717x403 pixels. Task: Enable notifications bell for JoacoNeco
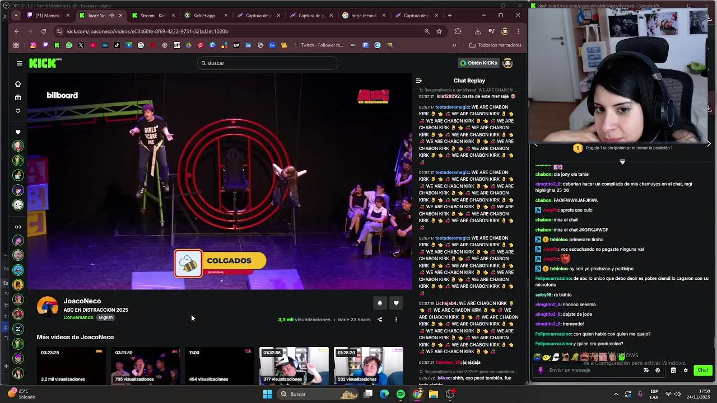click(380, 303)
